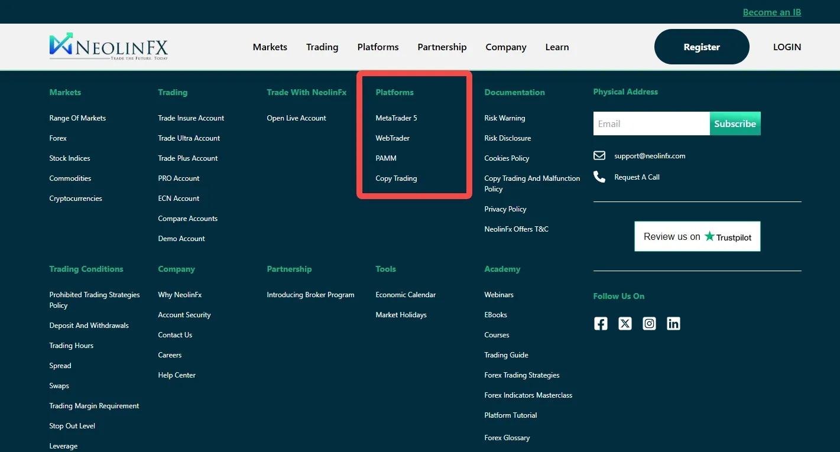This screenshot has height=452, width=840.
Task: Follow the Become an IB link
Action: (772, 12)
